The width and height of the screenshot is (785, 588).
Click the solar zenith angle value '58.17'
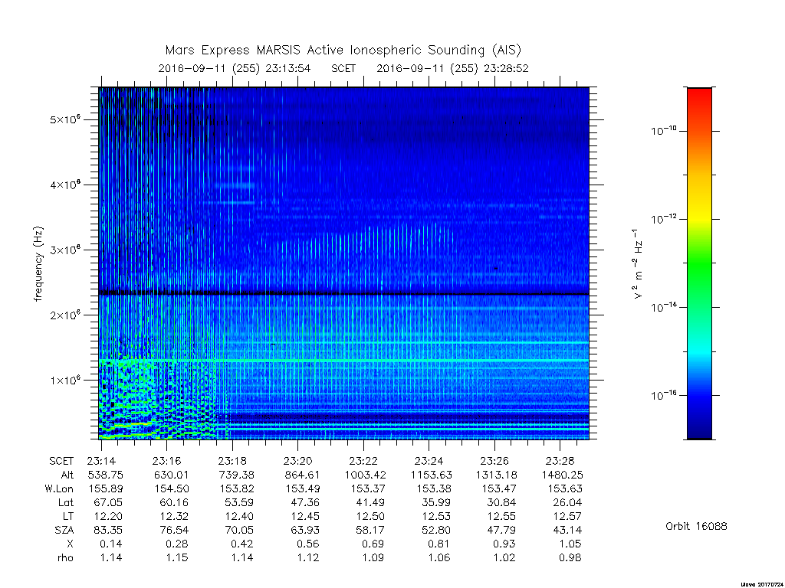[x=370, y=530]
